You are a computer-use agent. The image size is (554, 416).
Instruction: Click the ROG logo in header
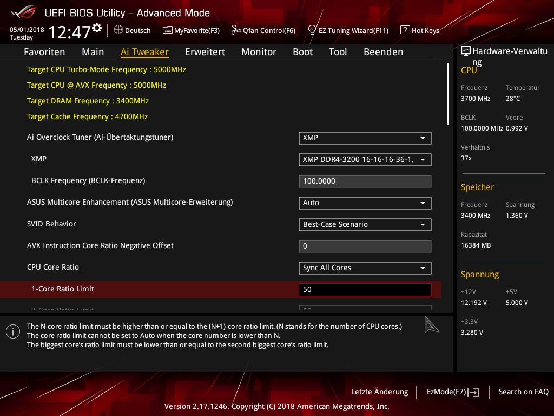[24, 12]
